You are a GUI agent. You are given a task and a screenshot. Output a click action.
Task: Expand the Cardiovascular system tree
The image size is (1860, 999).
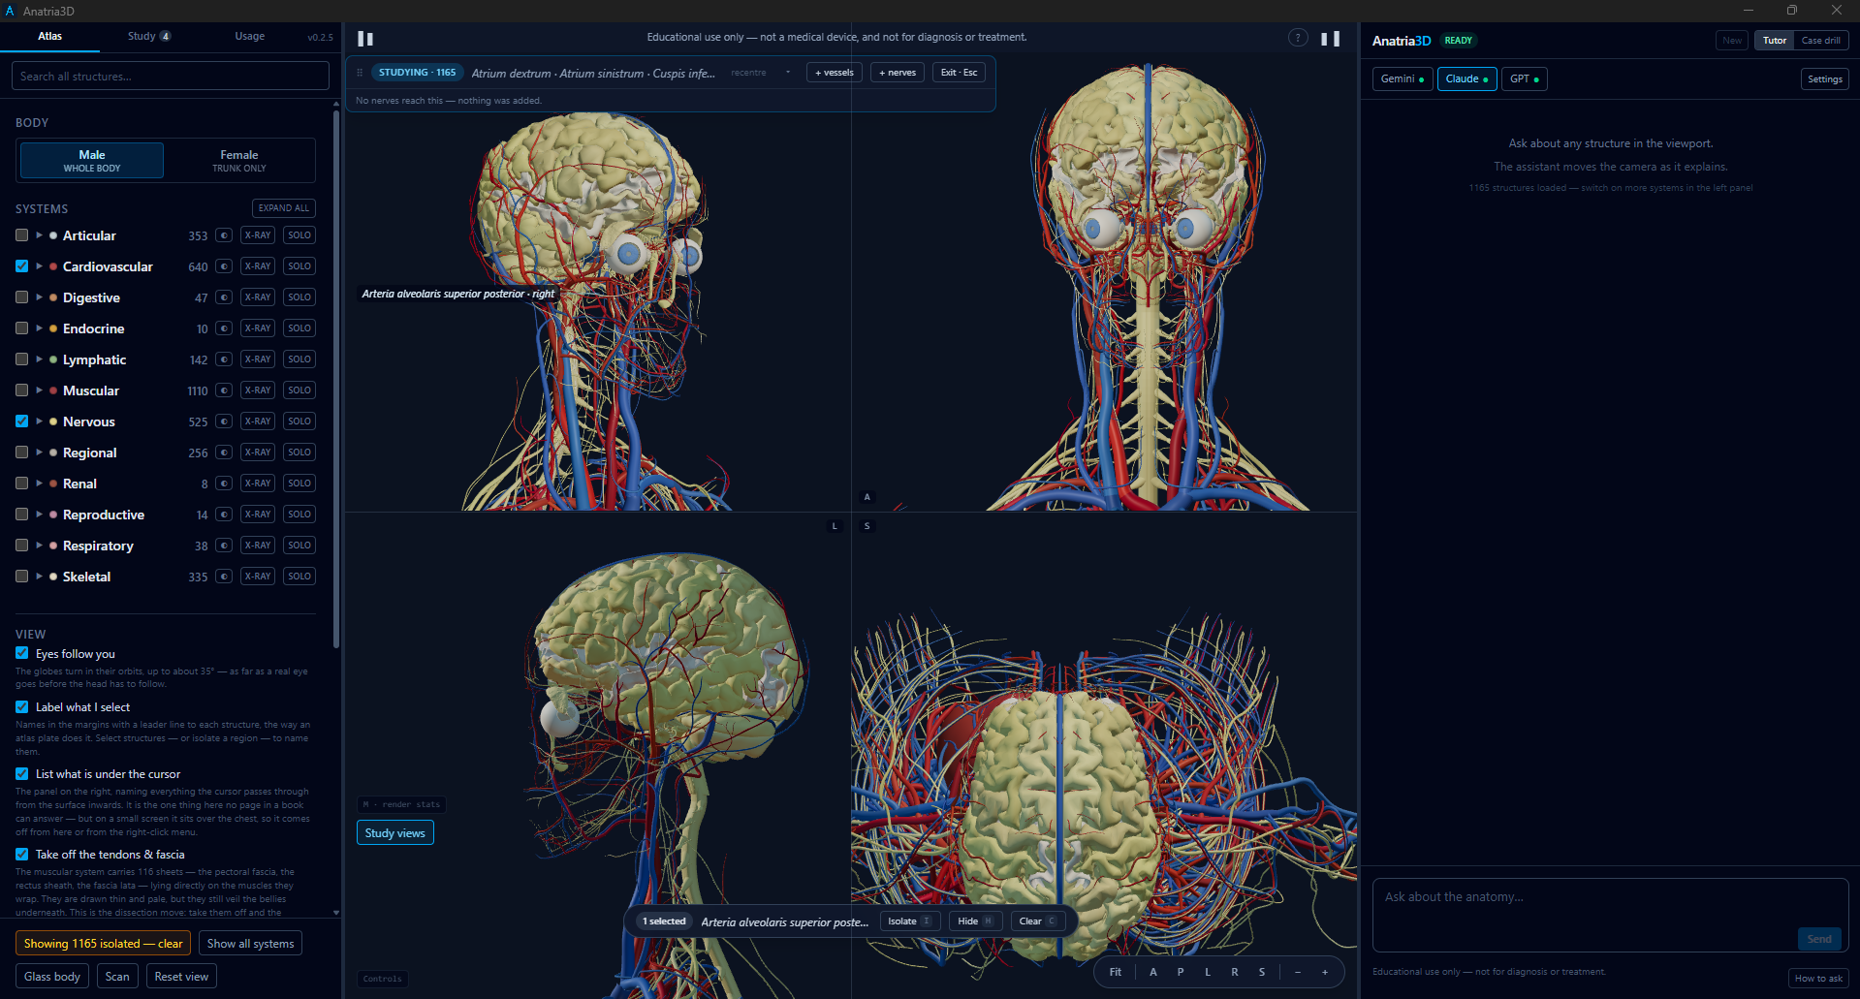(39, 266)
